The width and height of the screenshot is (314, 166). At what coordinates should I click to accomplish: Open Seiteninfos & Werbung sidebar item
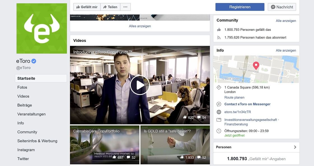click(x=37, y=141)
